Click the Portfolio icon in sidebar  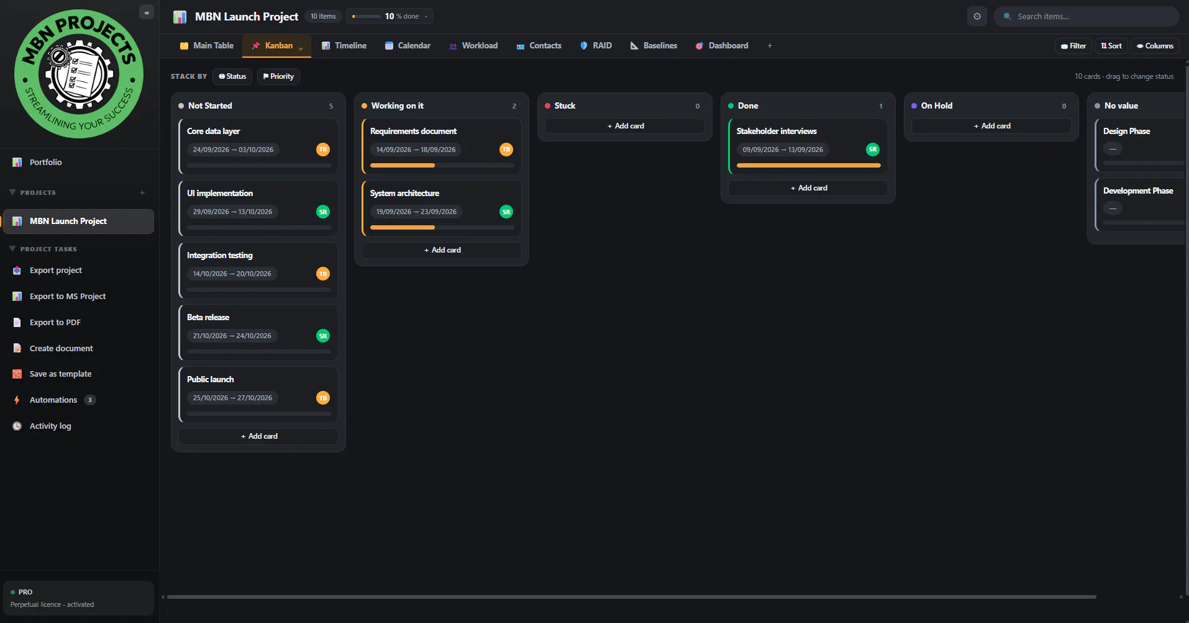pyautogui.click(x=17, y=163)
